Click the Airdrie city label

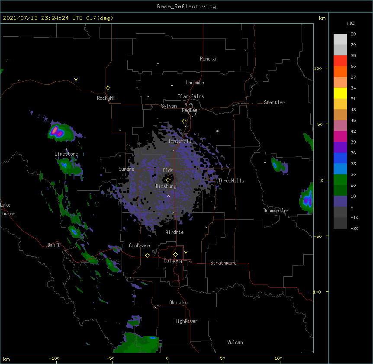coord(174,232)
